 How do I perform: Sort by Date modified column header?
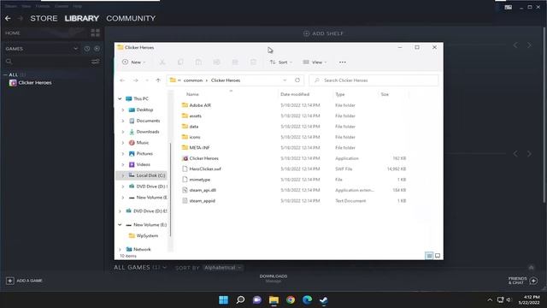pyautogui.click(x=295, y=94)
